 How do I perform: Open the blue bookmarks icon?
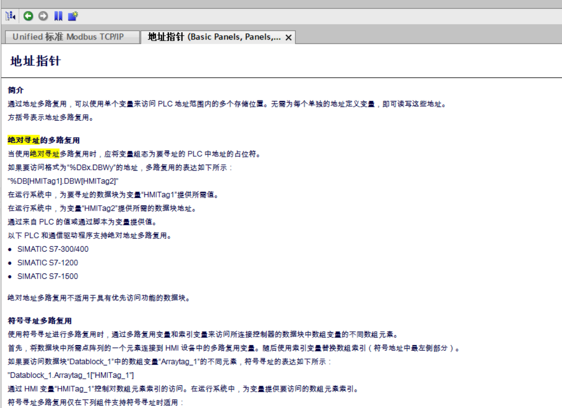point(58,16)
